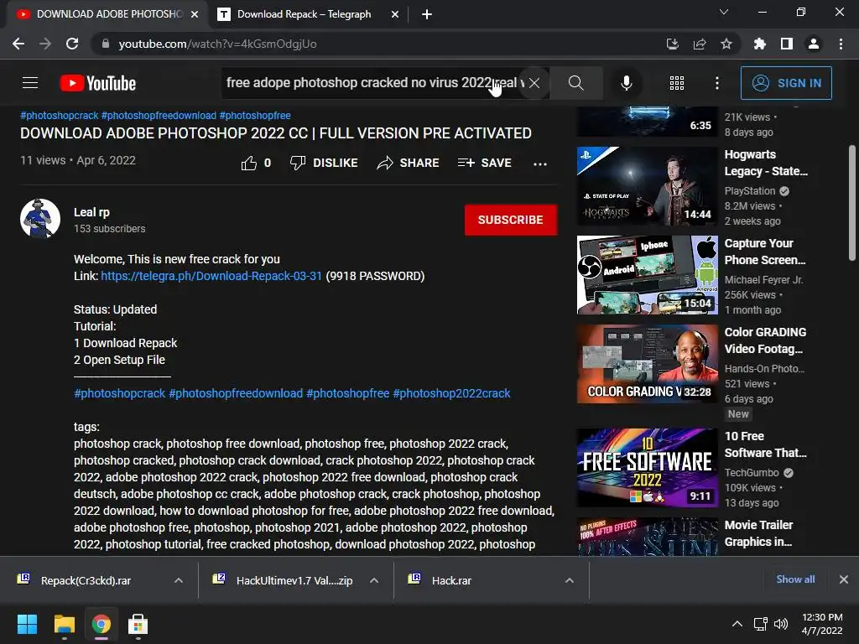Click the page vertical scrollbar
Image resolution: width=859 pixels, height=644 pixels.
coord(852,203)
